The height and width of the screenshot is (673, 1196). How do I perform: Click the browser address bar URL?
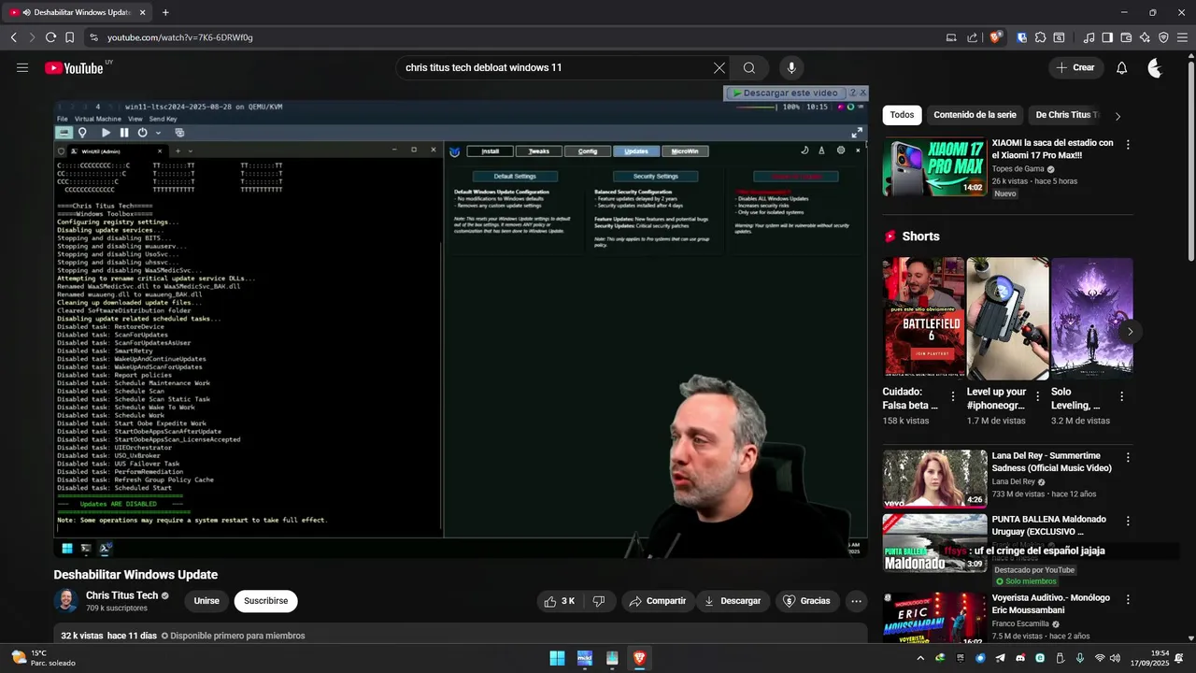pos(180,37)
